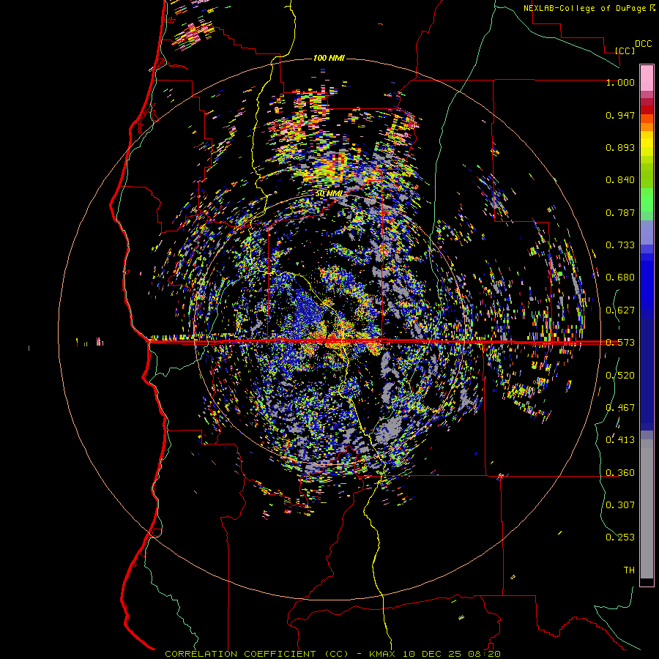Click the TH threshold label
Image resolution: width=659 pixels, height=659 pixels.
click(x=629, y=570)
